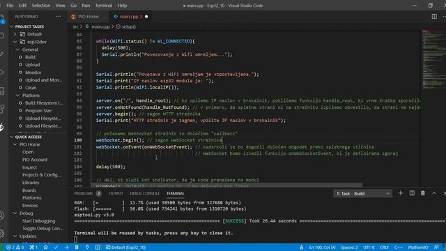Click the flame icon left of Ln 100
The height and width of the screenshot is (251, 446).
(301, 248)
